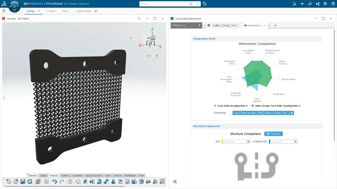Toggle Track Roller Mounting Plate A legend
337x189 pixels.
(x=231, y=106)
